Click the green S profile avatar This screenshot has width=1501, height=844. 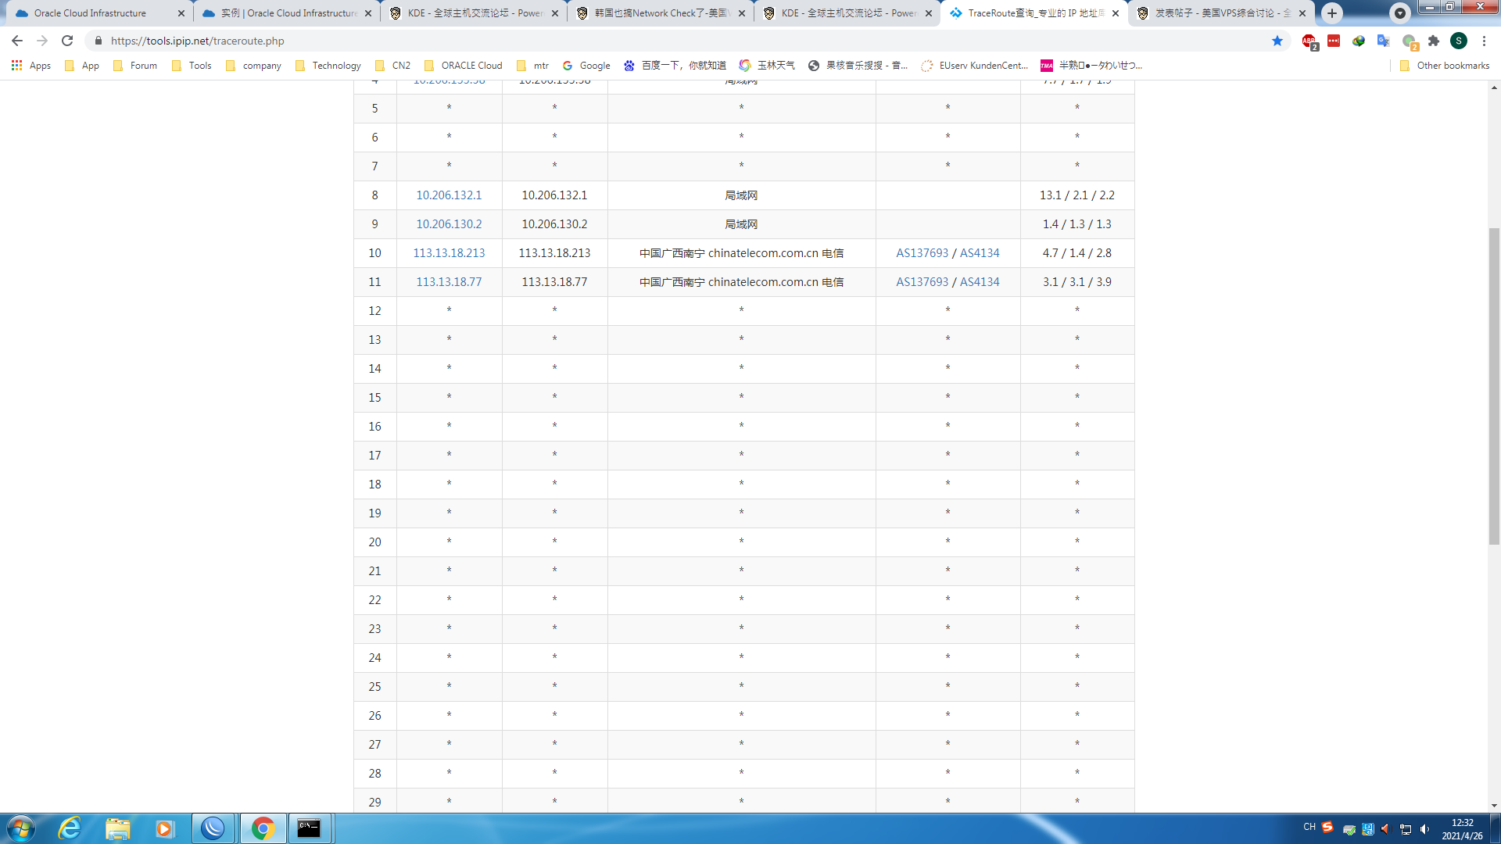pyautogui.click(x=1458, y=41)
